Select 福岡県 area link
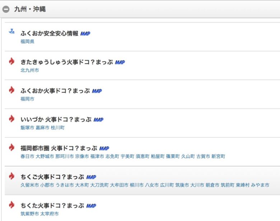This screenshot has height=221, width=280. [27, 42]
